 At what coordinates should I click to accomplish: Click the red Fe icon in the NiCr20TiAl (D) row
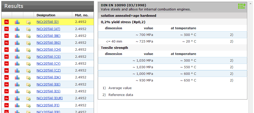[7, 22]
